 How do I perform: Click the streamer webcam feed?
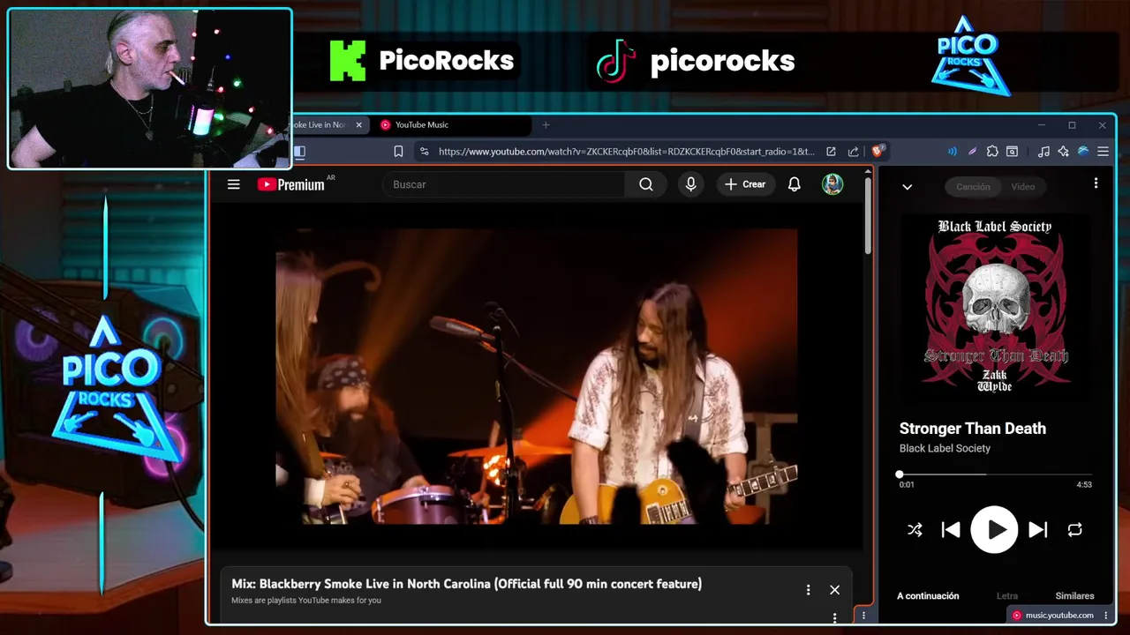[150, 88]
